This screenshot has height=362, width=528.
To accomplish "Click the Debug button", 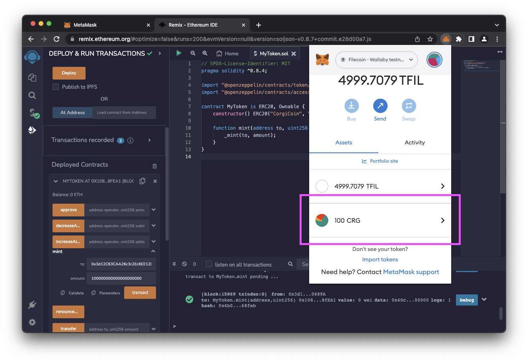I will click(467, 300).
